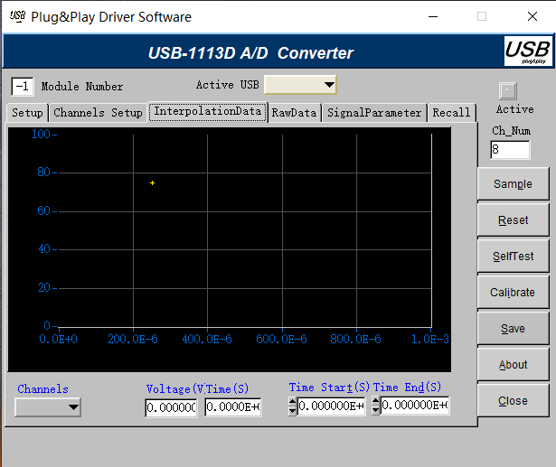Select the InterpolationData tab

(207, 112)
